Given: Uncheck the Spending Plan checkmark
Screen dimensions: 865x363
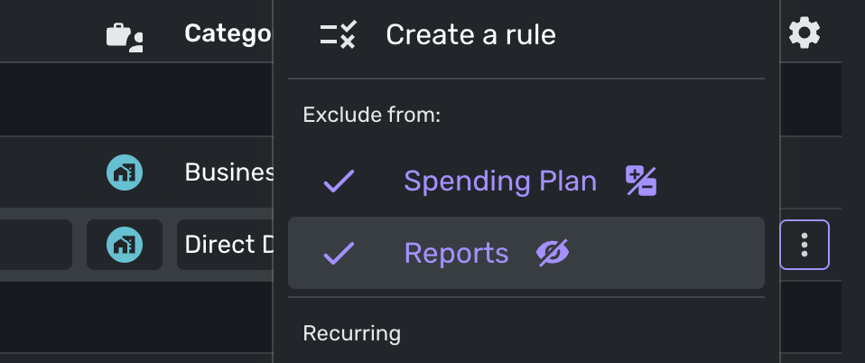Looking at the screenshot, I should 339,181.
